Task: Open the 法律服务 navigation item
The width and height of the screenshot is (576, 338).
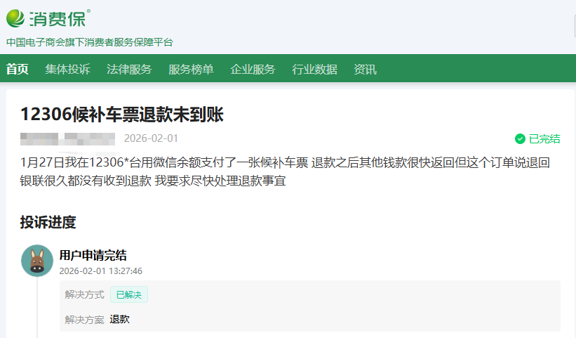Action: point(129,69)
